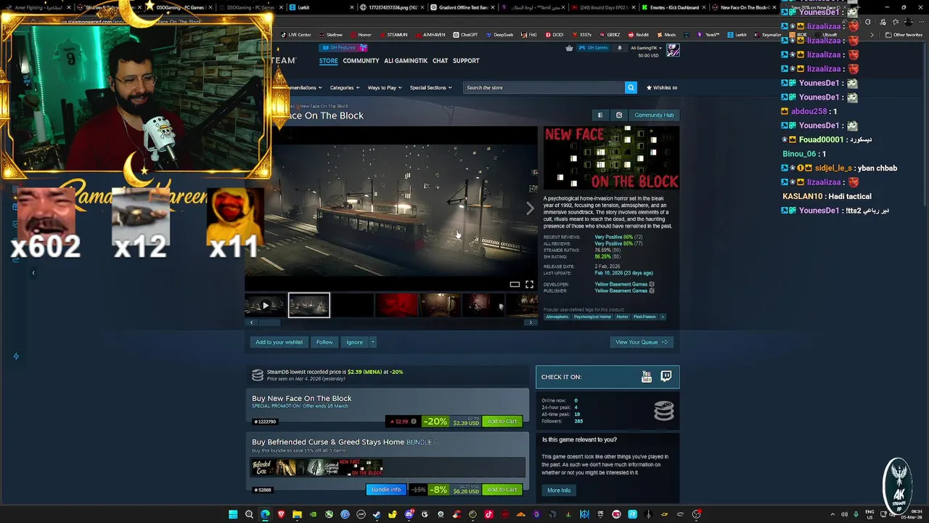The height and width of the screenshot is (523, 929).
Task: Click the price-info icon beside $2.99 low price
Action: tap(414, 421)
